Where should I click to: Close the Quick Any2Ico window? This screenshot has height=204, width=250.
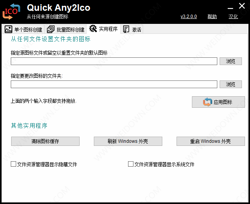[x=242, y=6]
